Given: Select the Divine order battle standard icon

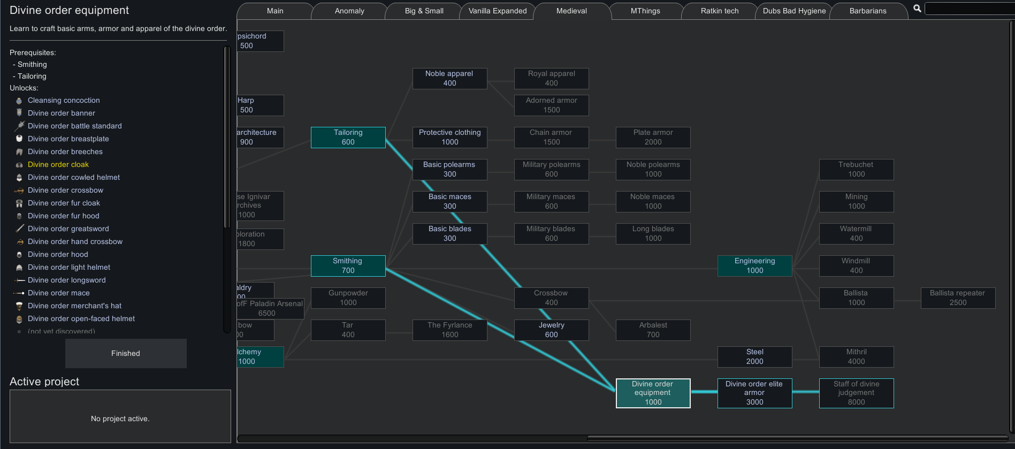Looking at the screenshot, I should (19, 126).
